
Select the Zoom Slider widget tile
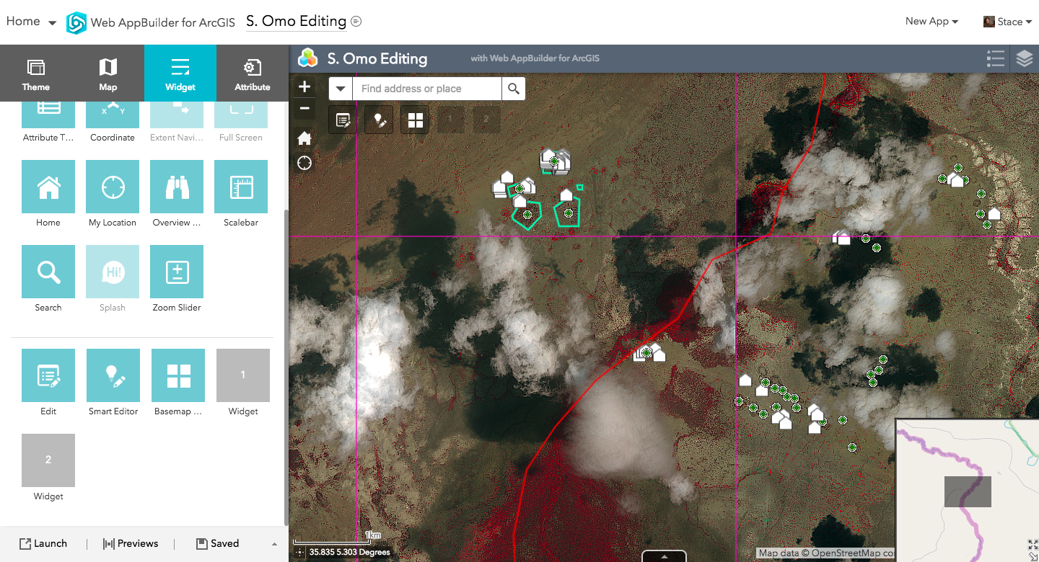pos(177,272)
